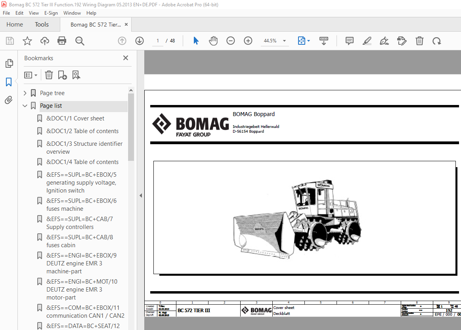Open bookmark CAB/8 fuses cabin

point(80,241)
